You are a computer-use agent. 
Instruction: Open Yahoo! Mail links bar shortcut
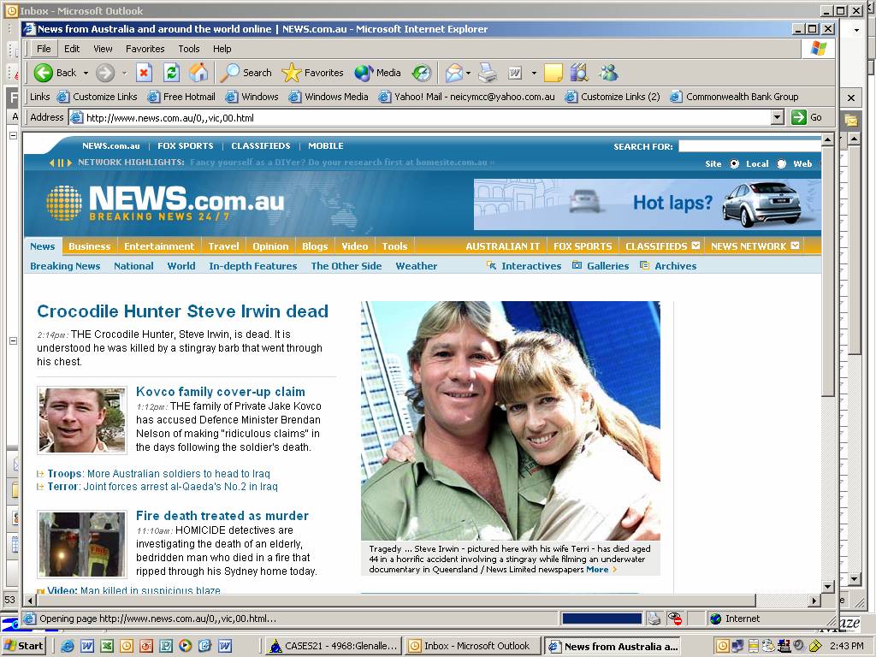tap(466, 97)
